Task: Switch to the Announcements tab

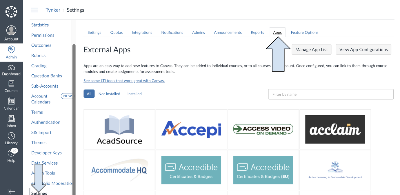Action: click(x=228, y=32)
